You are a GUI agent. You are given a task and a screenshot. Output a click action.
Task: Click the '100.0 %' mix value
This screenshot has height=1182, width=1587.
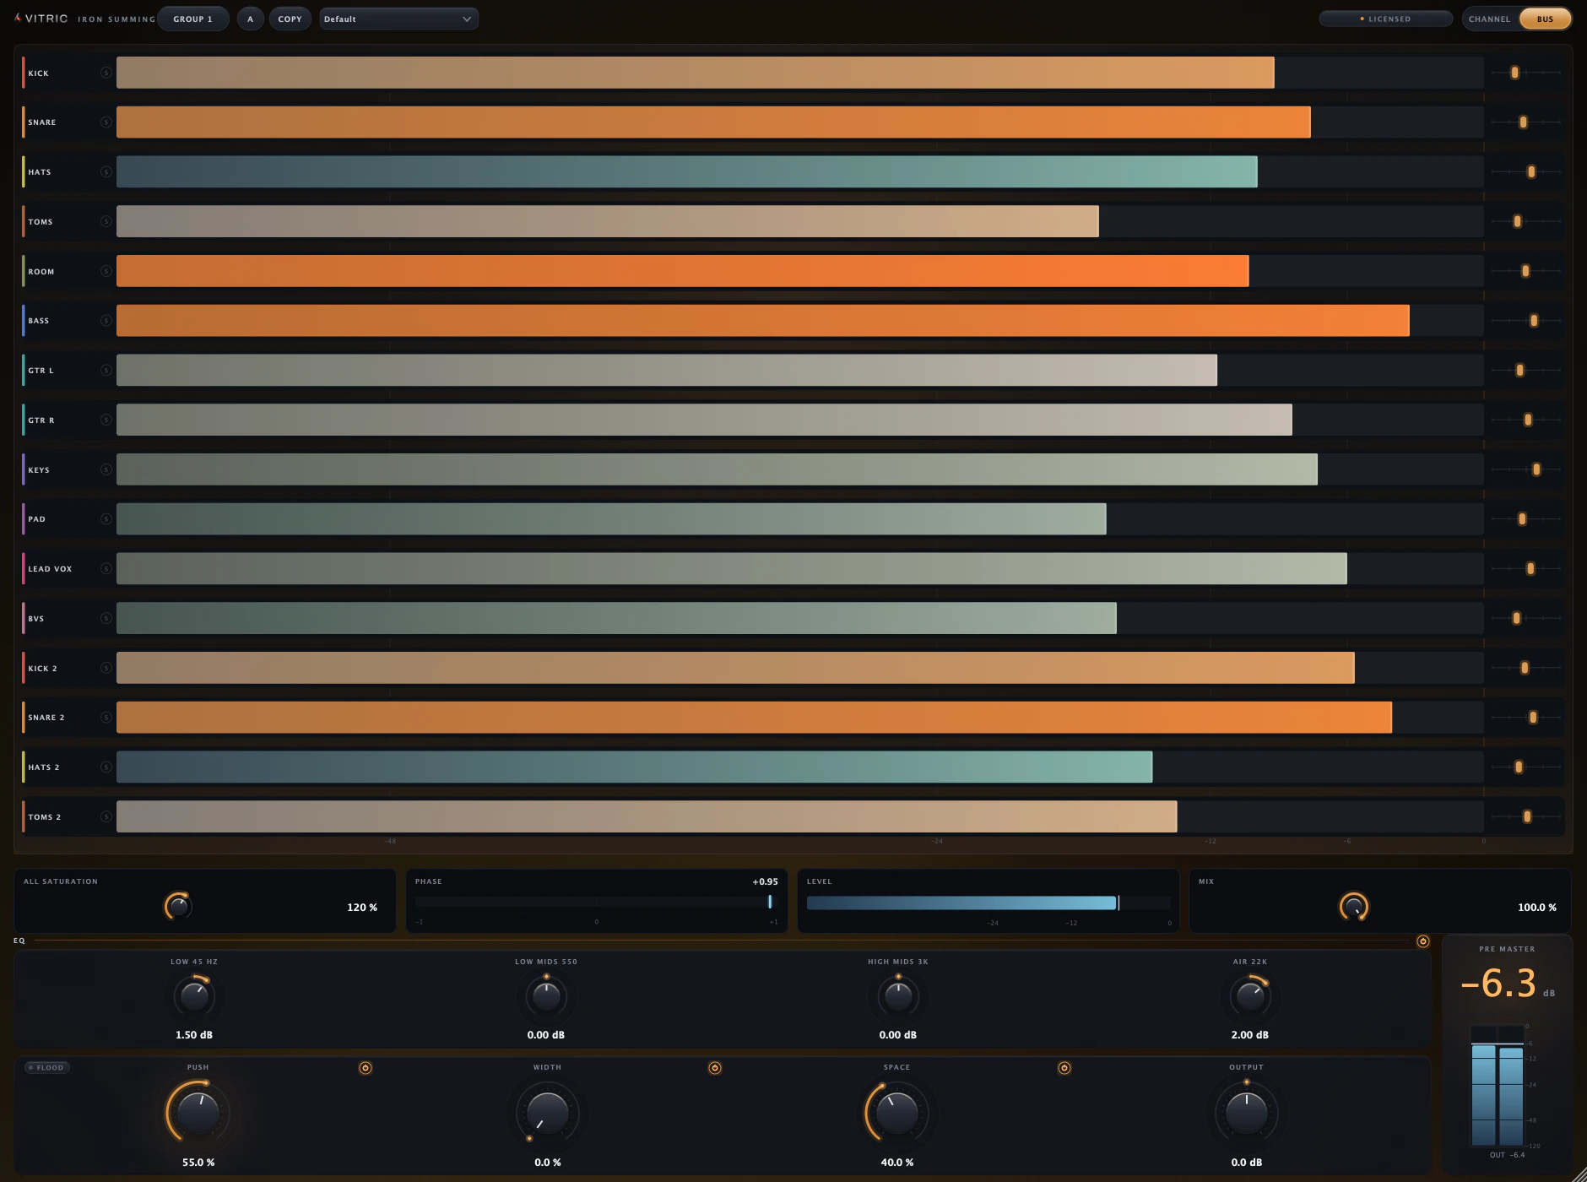(1537, 908)
